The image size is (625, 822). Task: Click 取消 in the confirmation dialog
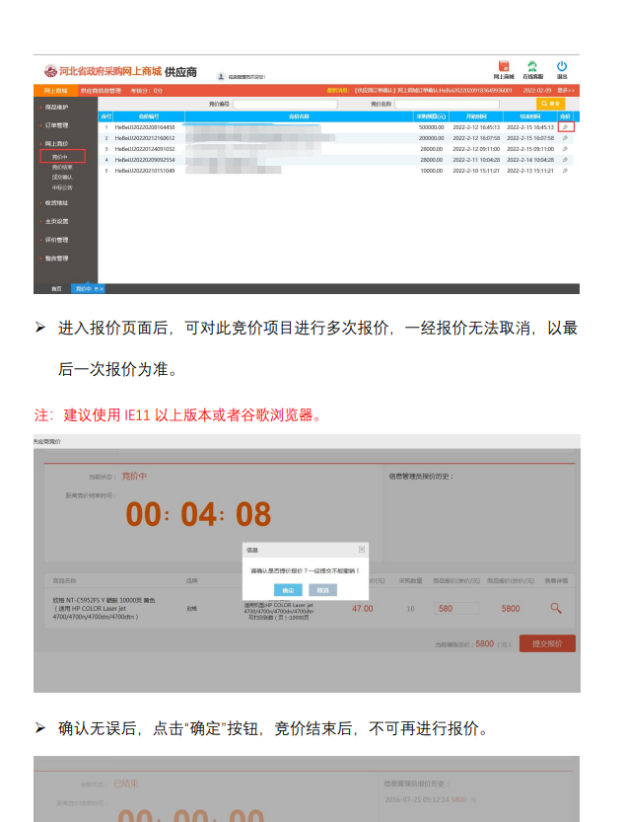322,590
